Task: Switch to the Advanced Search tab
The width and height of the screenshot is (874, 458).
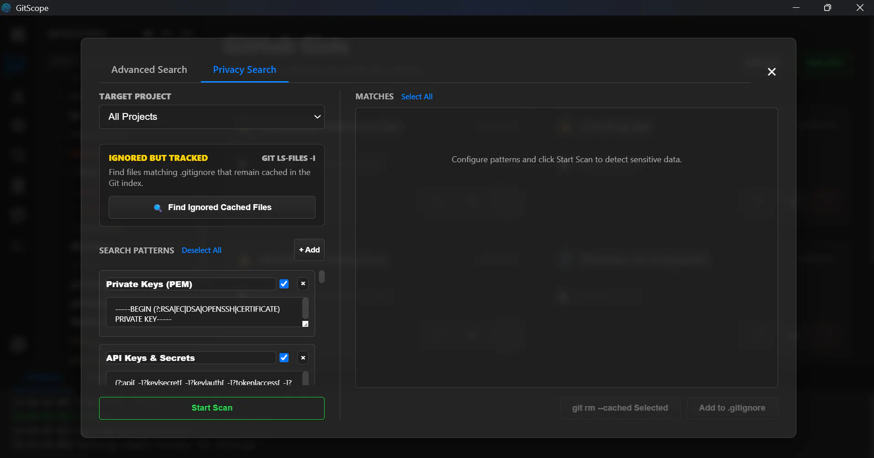Action: coord(149,70)
